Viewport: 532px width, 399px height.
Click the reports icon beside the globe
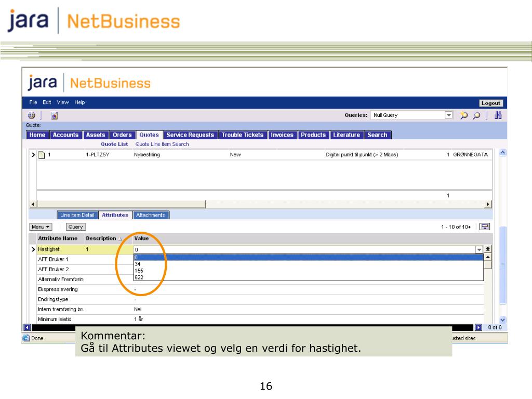pos(54,116)
